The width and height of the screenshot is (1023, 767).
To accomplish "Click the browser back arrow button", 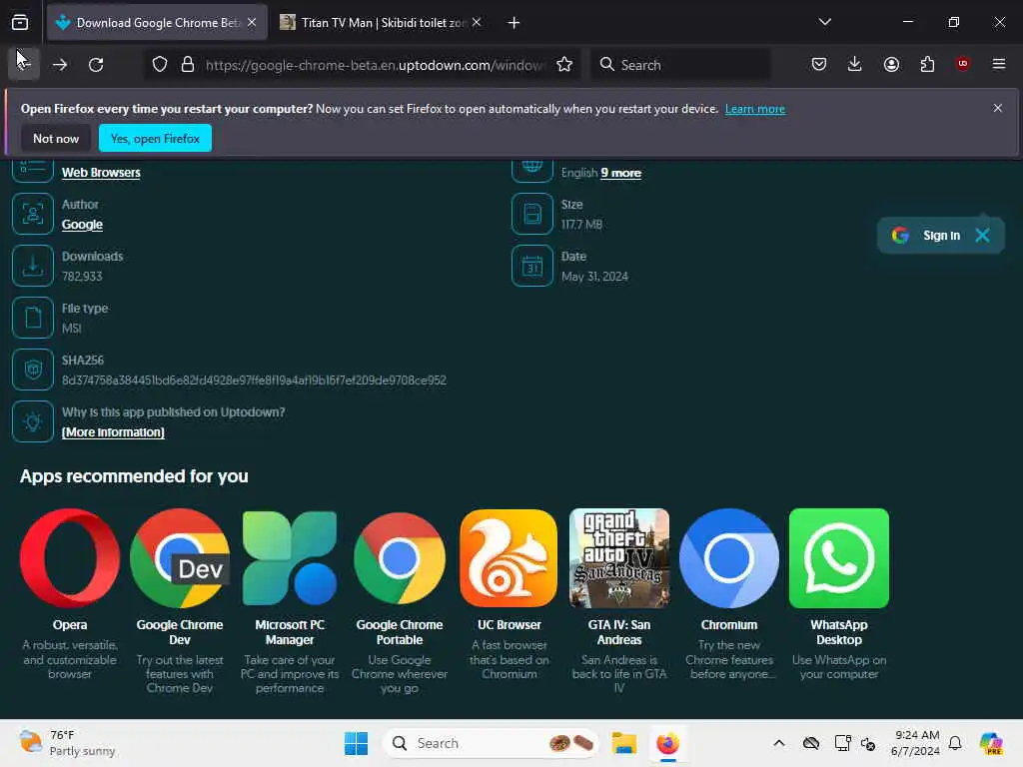I will 24,64.
